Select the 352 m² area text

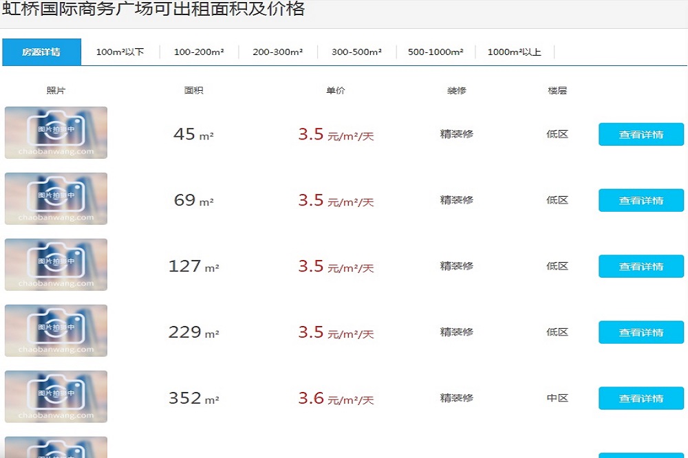[x=193, y=398]
